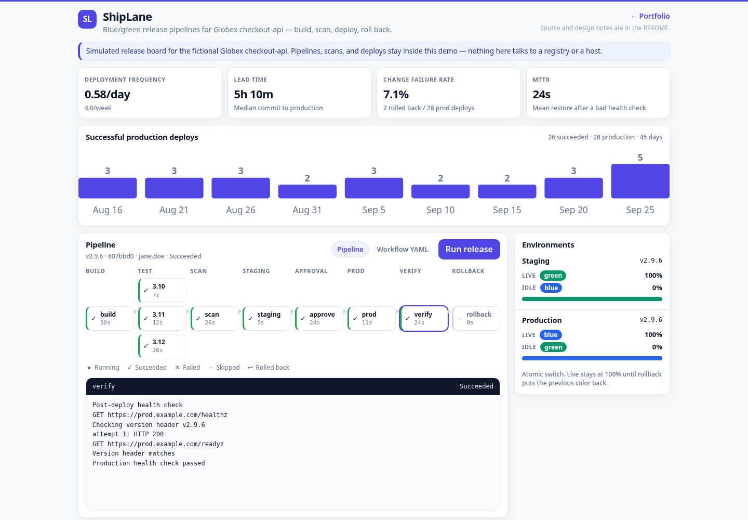Viewport: 748px width, 520px height.
Task: Click the Failed legend entry
Action: (188, 368)
